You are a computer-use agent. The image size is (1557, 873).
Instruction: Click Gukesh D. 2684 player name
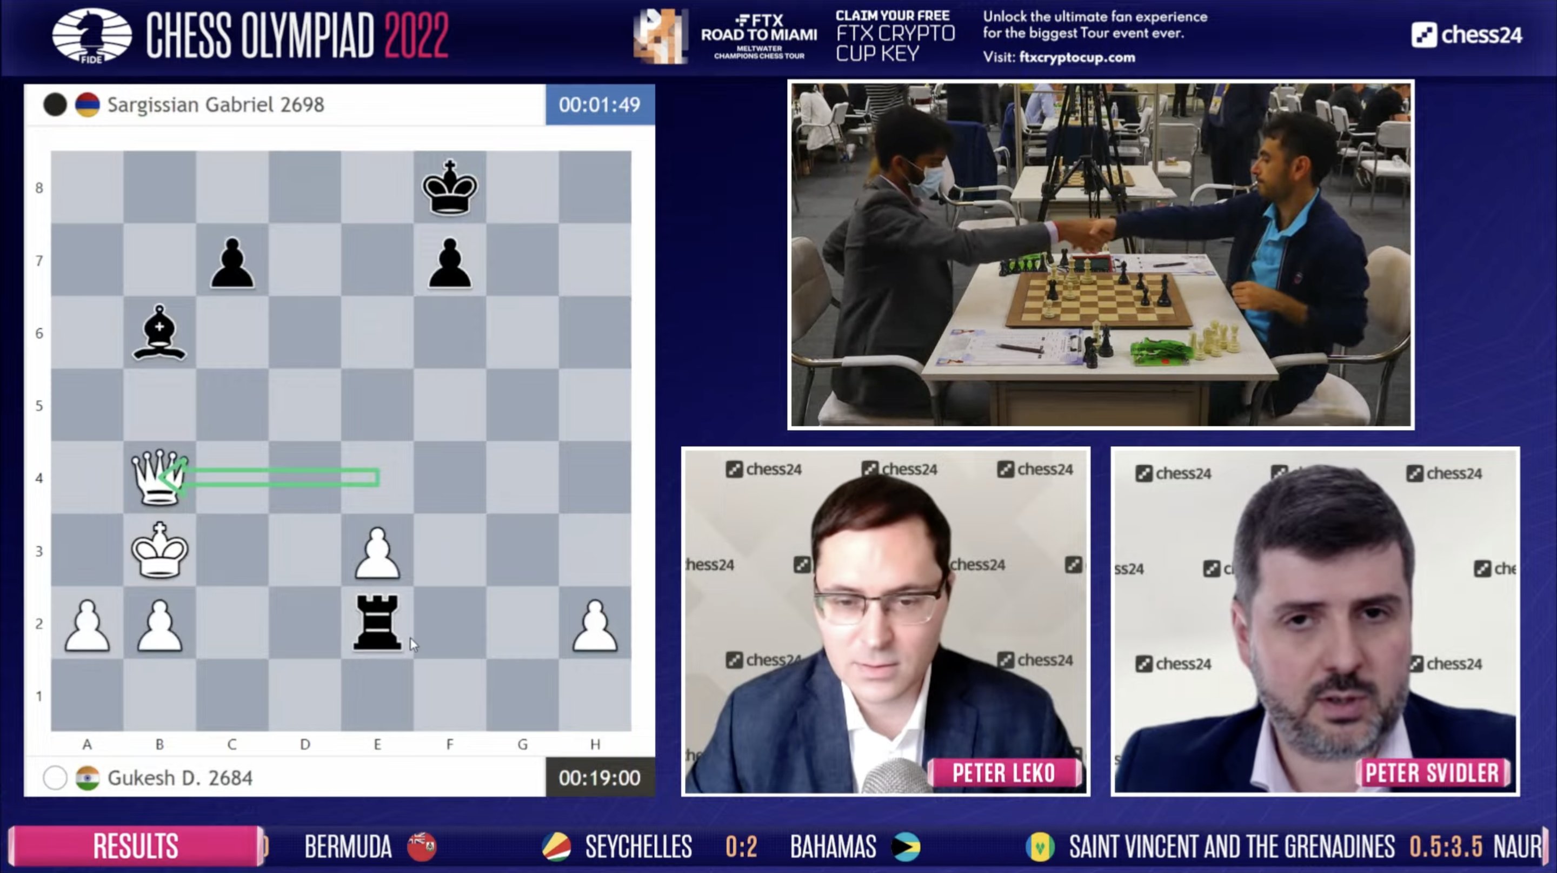tap(180, 778)
